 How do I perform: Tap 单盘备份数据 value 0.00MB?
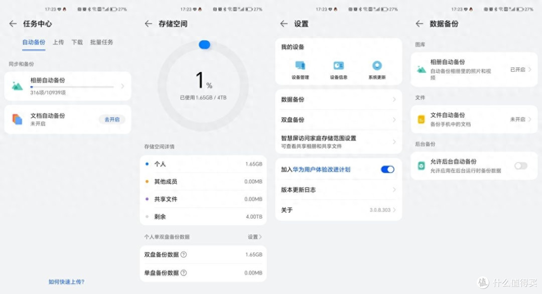point(253,273)
